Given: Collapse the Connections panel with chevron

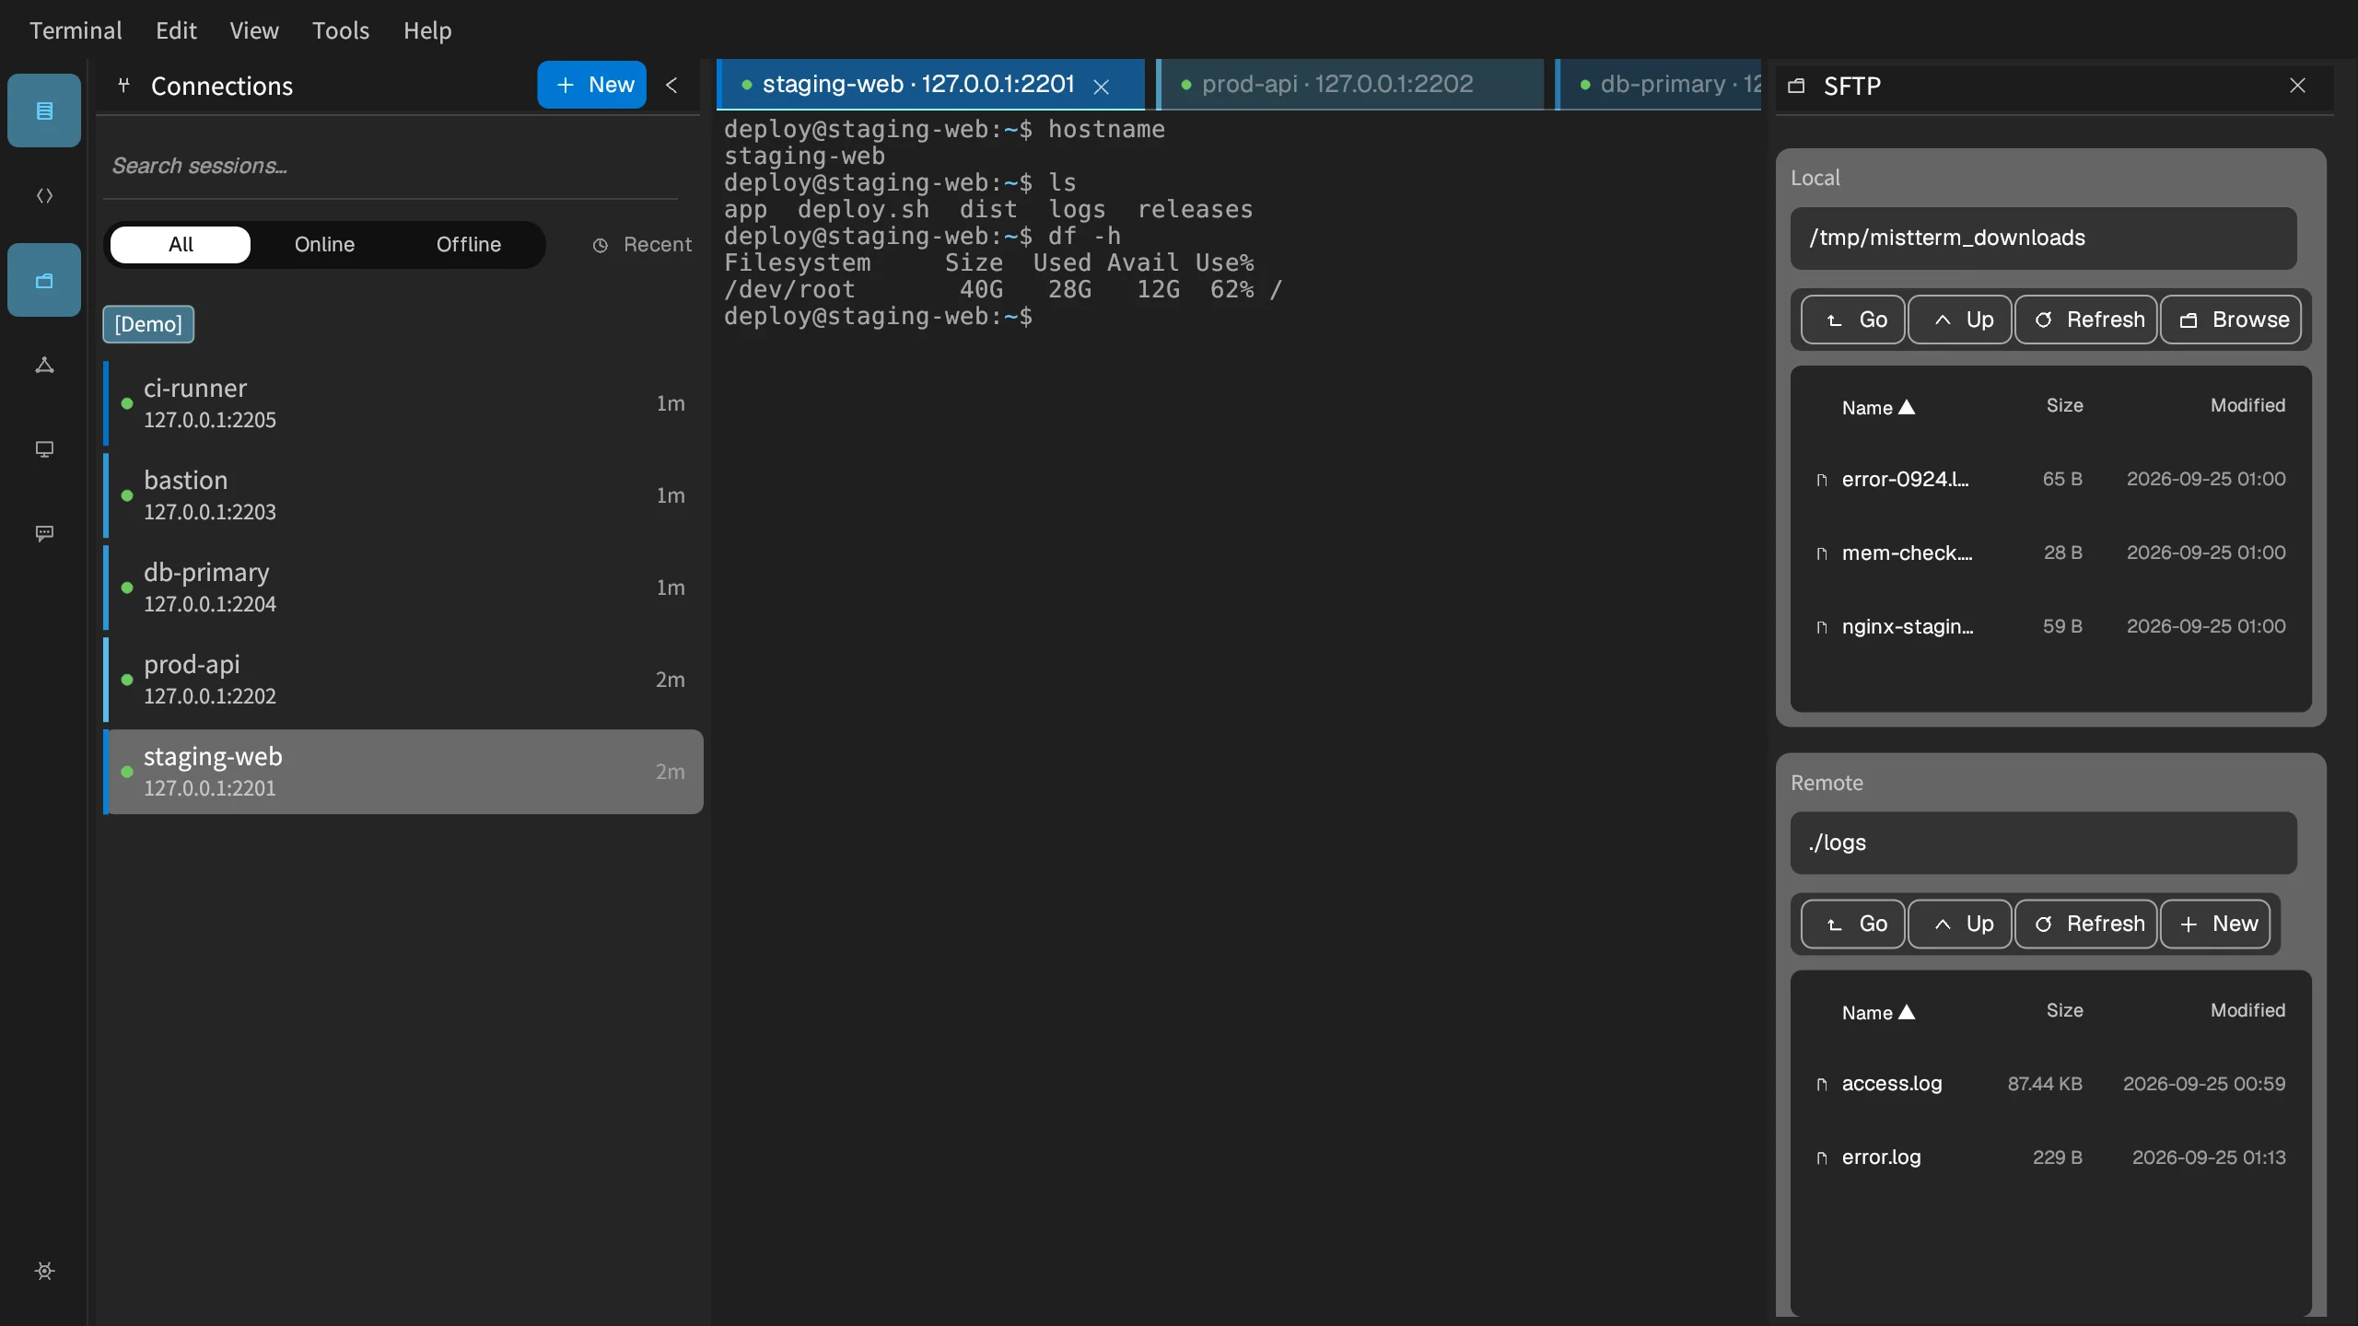Looking at the screenshot, I should point(671,85).
